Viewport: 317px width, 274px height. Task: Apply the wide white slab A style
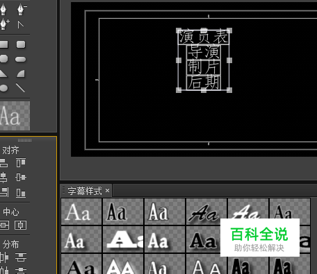123,239
